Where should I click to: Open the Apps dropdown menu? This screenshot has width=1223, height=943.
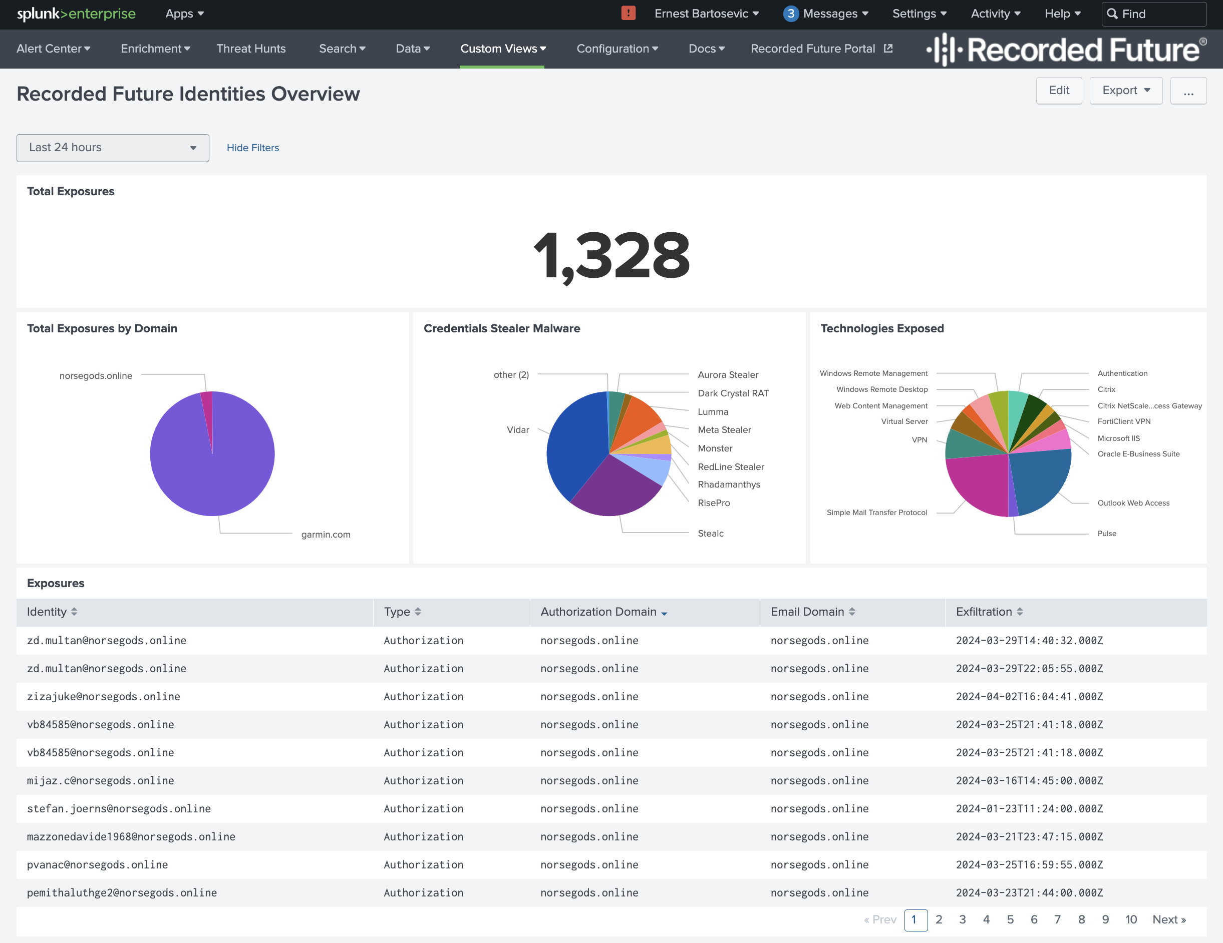pyautogui.click(x=184, y=14)
